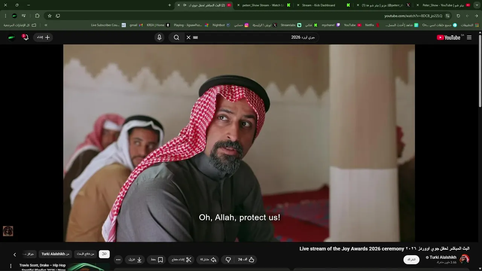
Task: Start voice search with the microphone icon
Action: pos(159,37)
